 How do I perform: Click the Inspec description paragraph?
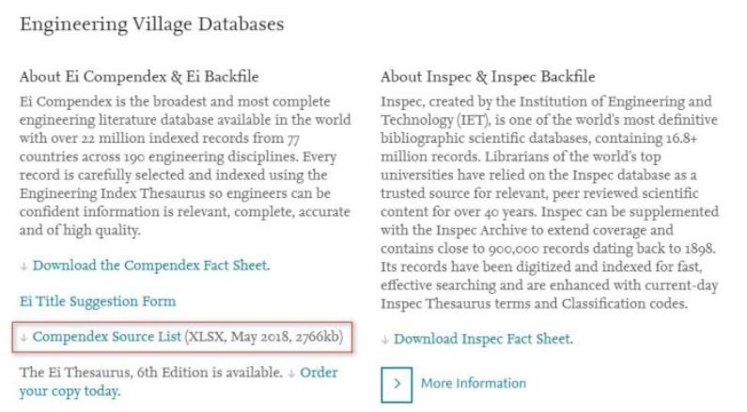(x=548, y=202)
